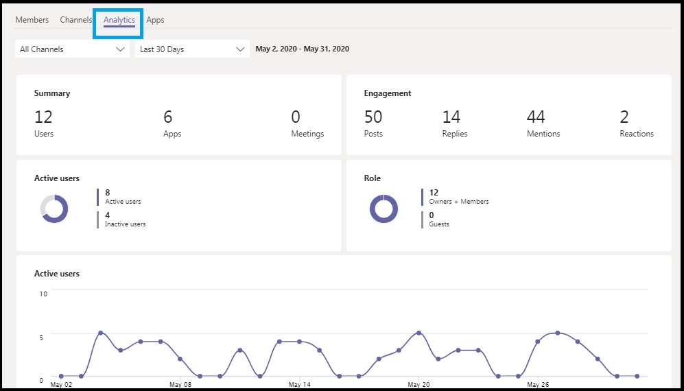Click the 2 Reactions engagement value
The height and width of the screenshot is (391, 684).
(637, 123)
